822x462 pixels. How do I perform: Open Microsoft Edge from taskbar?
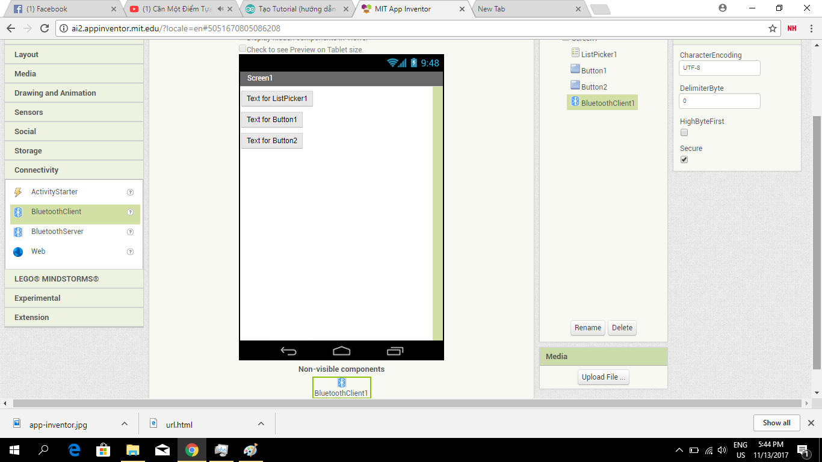[74, 450]
